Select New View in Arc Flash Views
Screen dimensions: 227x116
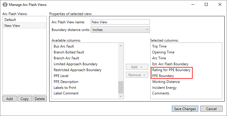coord(25,26)
